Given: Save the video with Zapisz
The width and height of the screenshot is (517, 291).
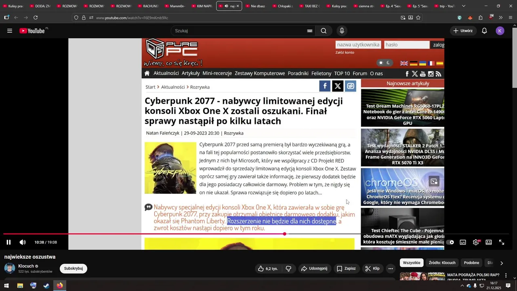Looking at the screenshot, I should point(346,268).
